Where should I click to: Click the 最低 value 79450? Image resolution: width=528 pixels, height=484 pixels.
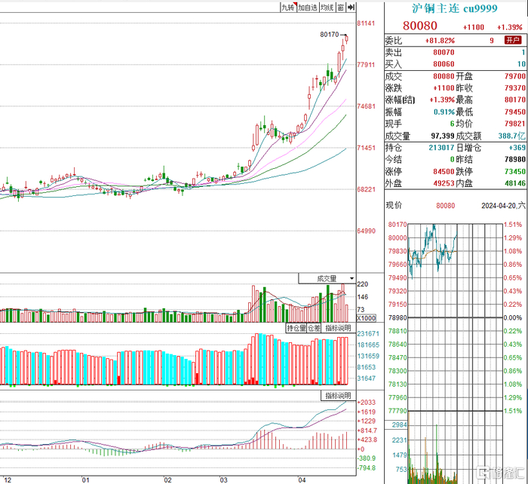[515, 112]
